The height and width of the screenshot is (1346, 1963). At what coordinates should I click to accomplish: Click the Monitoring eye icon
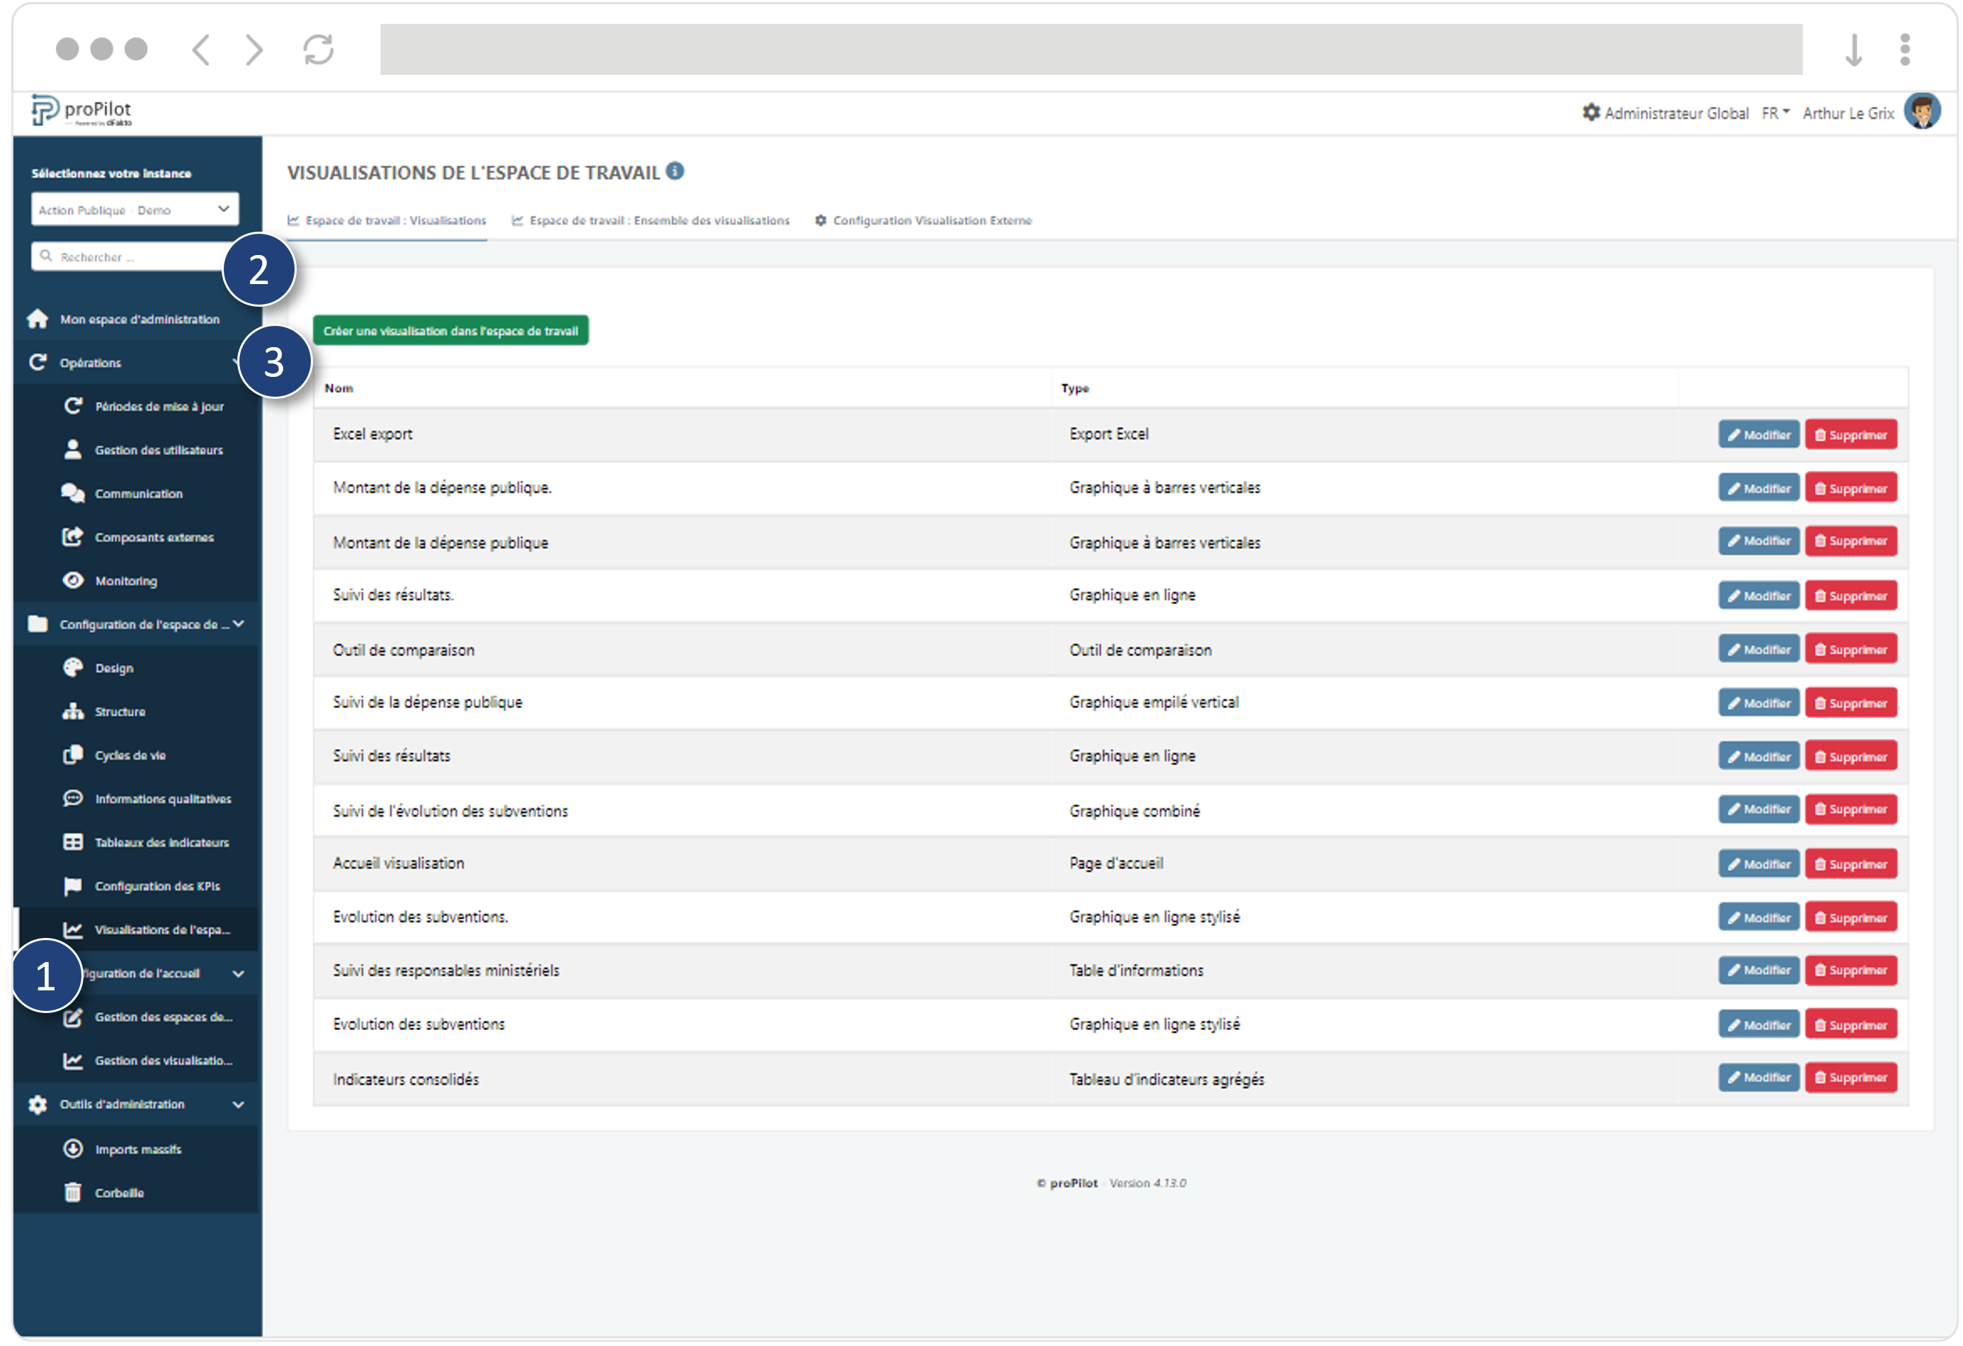point(74,580)
